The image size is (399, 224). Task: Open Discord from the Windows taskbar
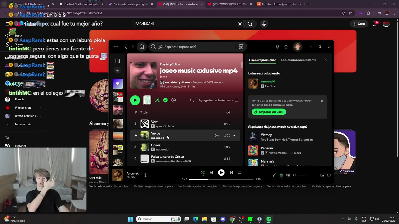223,219
